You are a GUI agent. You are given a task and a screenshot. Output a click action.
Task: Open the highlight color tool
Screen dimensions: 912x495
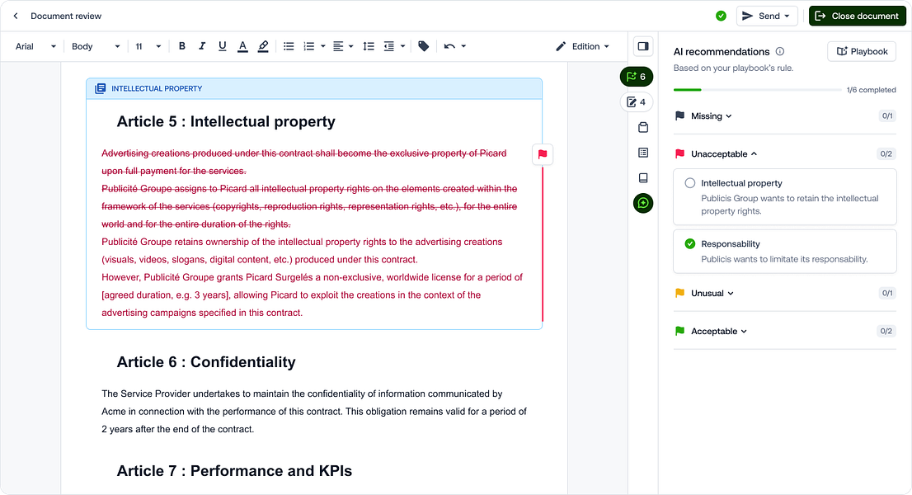coord(263,46)
